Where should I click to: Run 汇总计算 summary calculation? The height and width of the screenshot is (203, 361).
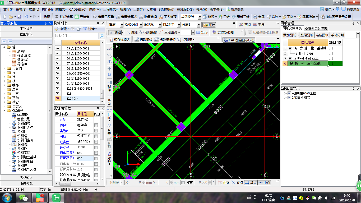point(63,17)
